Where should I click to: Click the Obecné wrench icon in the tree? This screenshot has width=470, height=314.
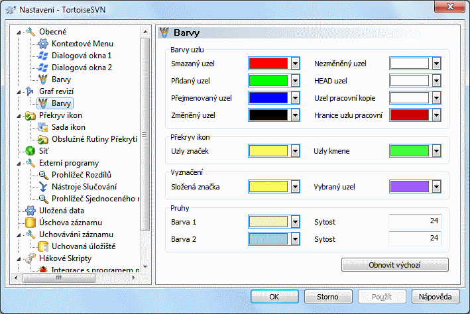[x=30, y=31]
